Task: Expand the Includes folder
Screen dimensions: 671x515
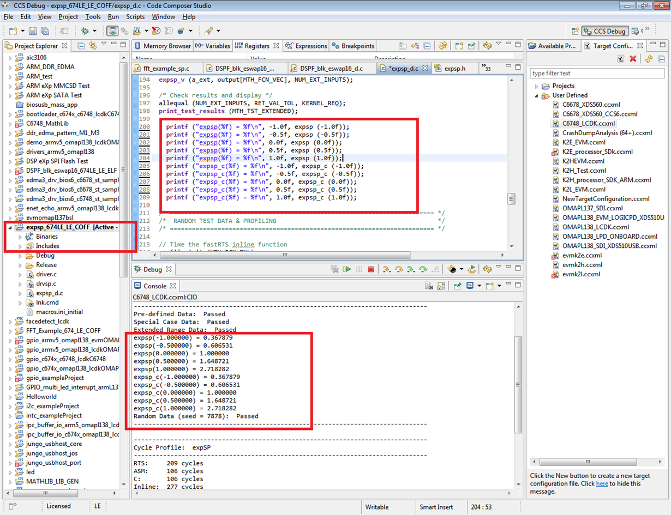Action: 21,246
